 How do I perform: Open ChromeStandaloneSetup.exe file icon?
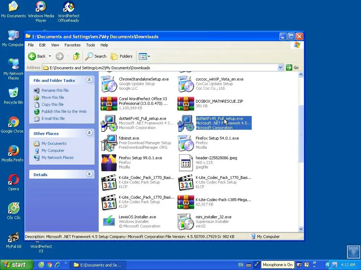(x=109, y=84)
